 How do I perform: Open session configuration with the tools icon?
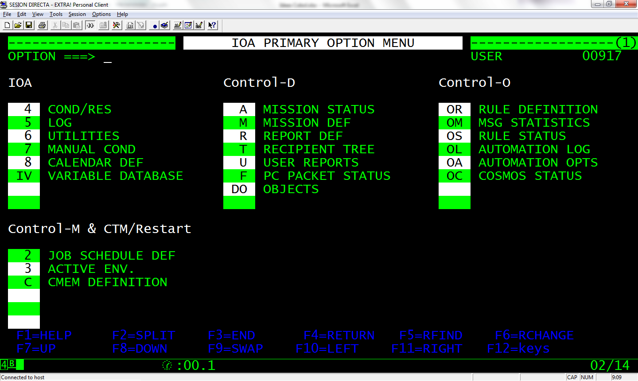pos(117,25)
